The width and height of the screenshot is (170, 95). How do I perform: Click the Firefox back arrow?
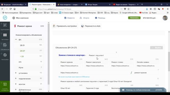(3, 9)
